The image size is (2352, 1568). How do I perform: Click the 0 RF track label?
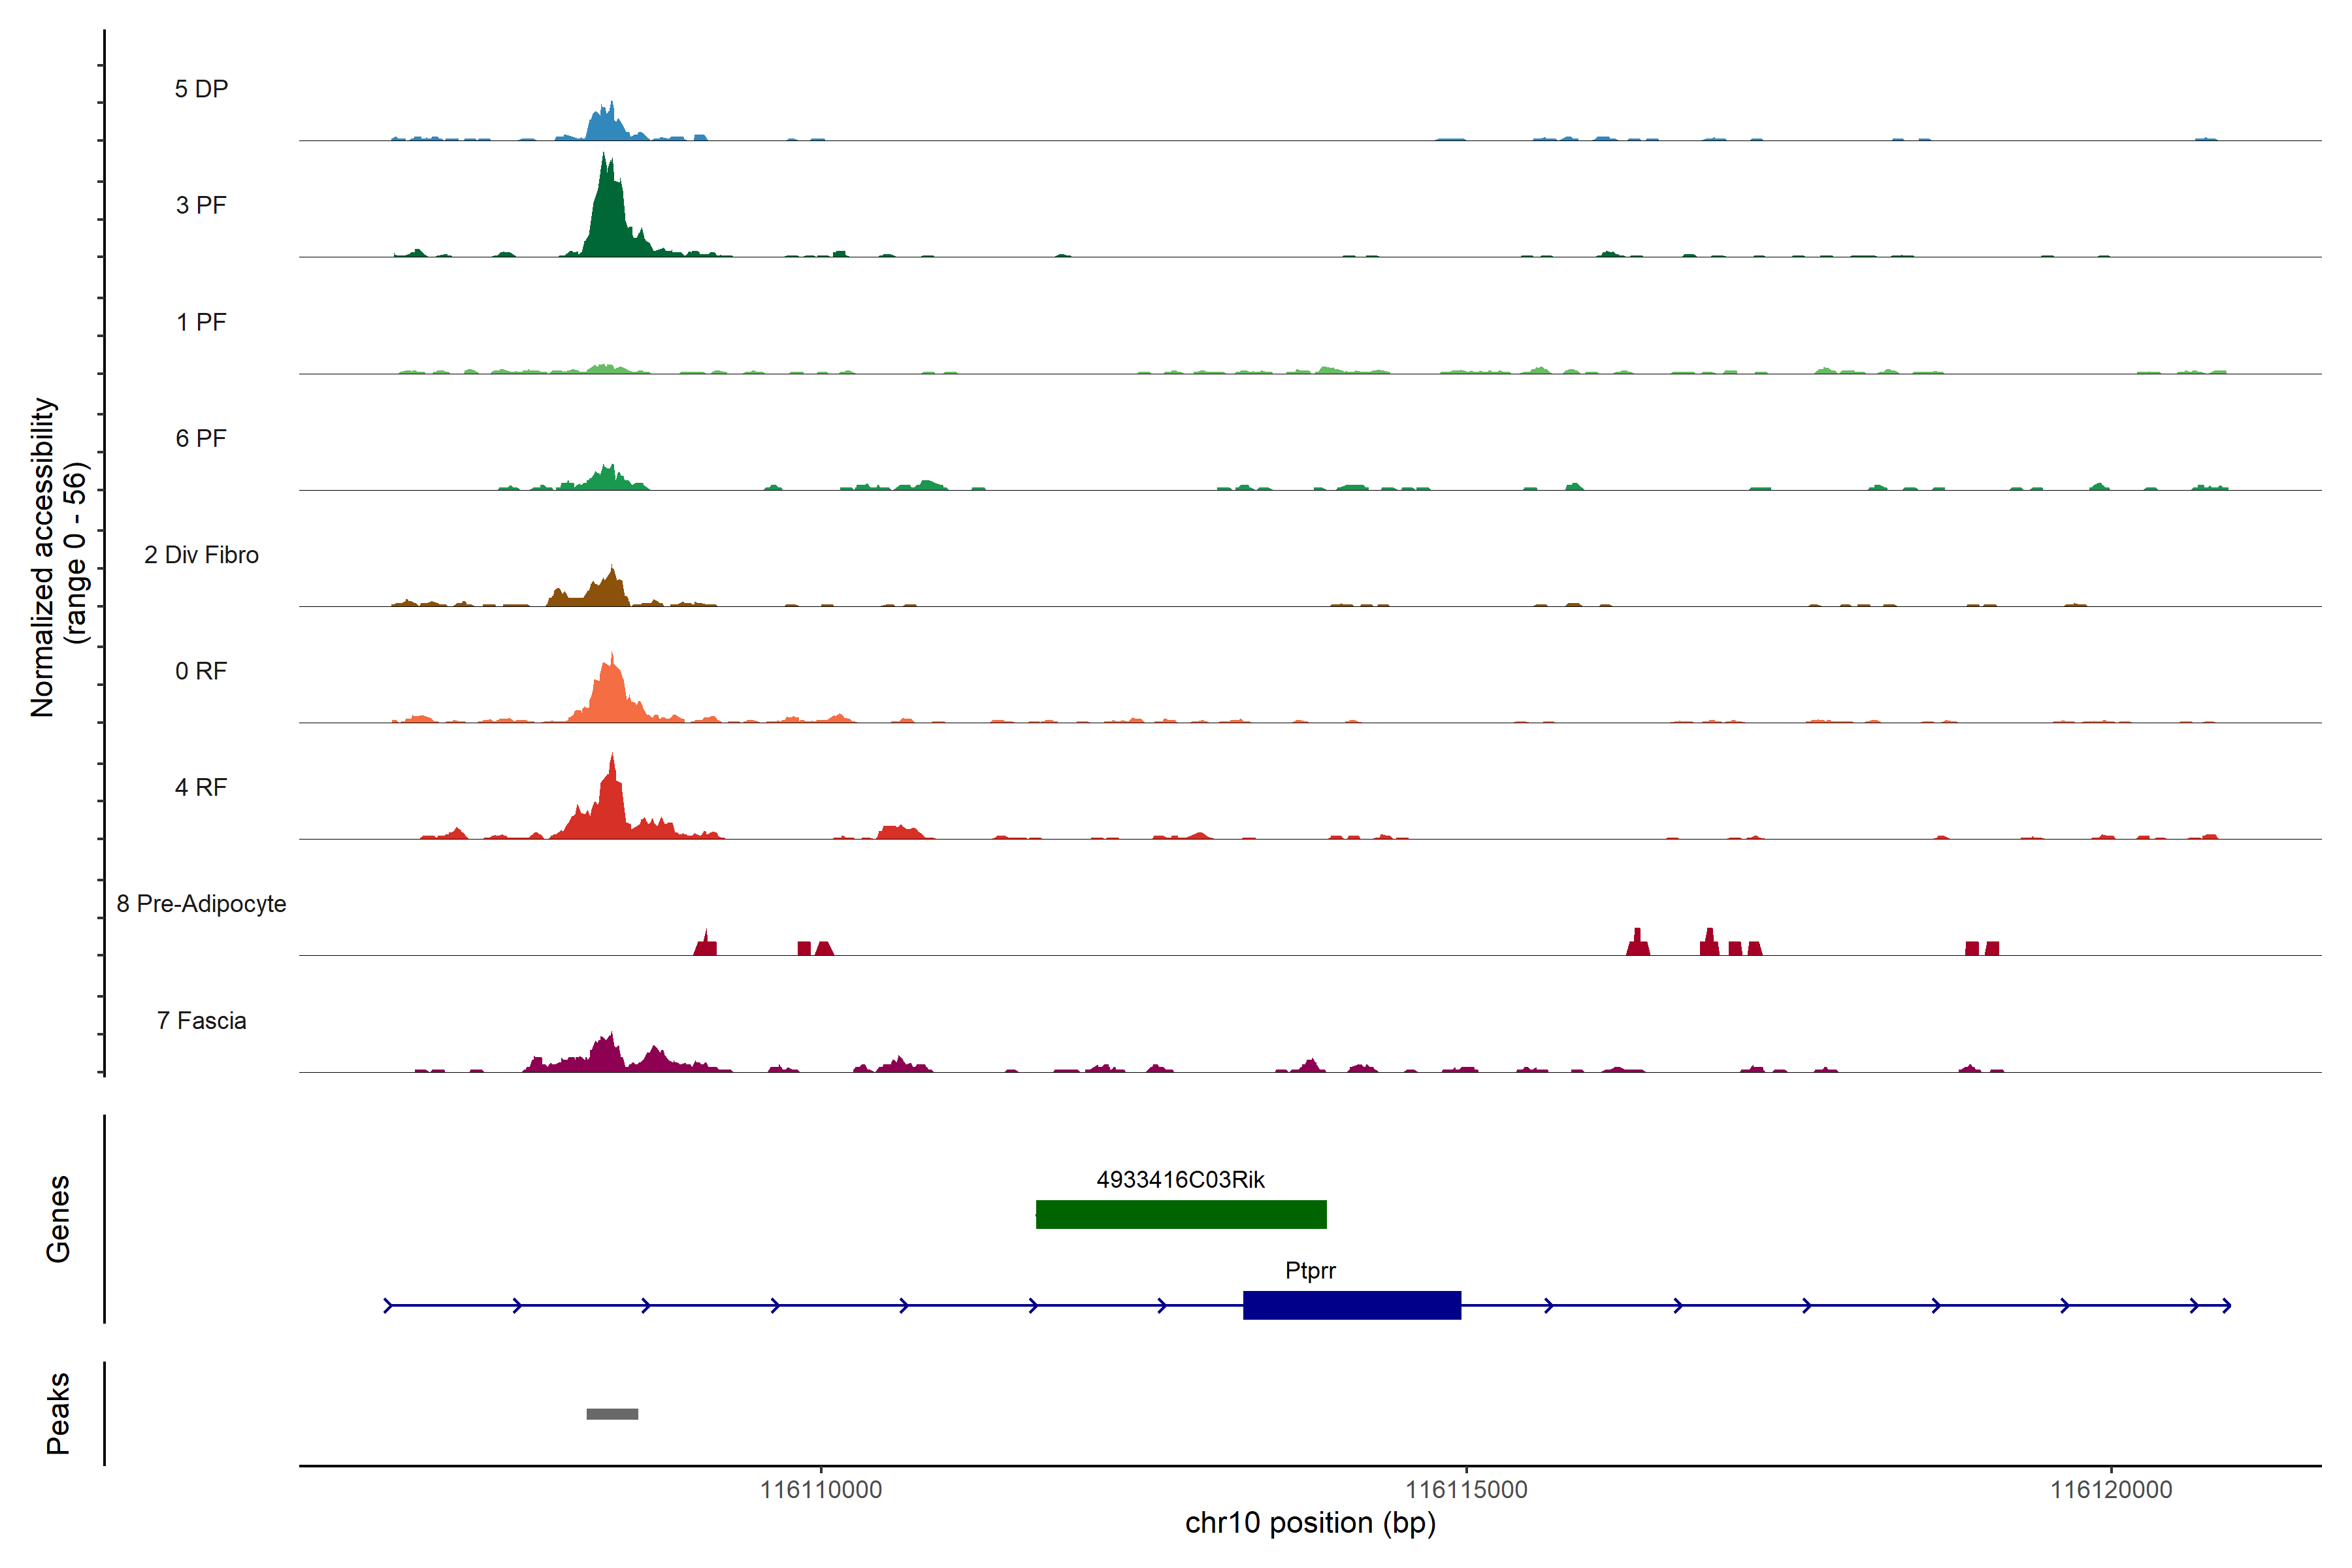click(x=201, y=671)
